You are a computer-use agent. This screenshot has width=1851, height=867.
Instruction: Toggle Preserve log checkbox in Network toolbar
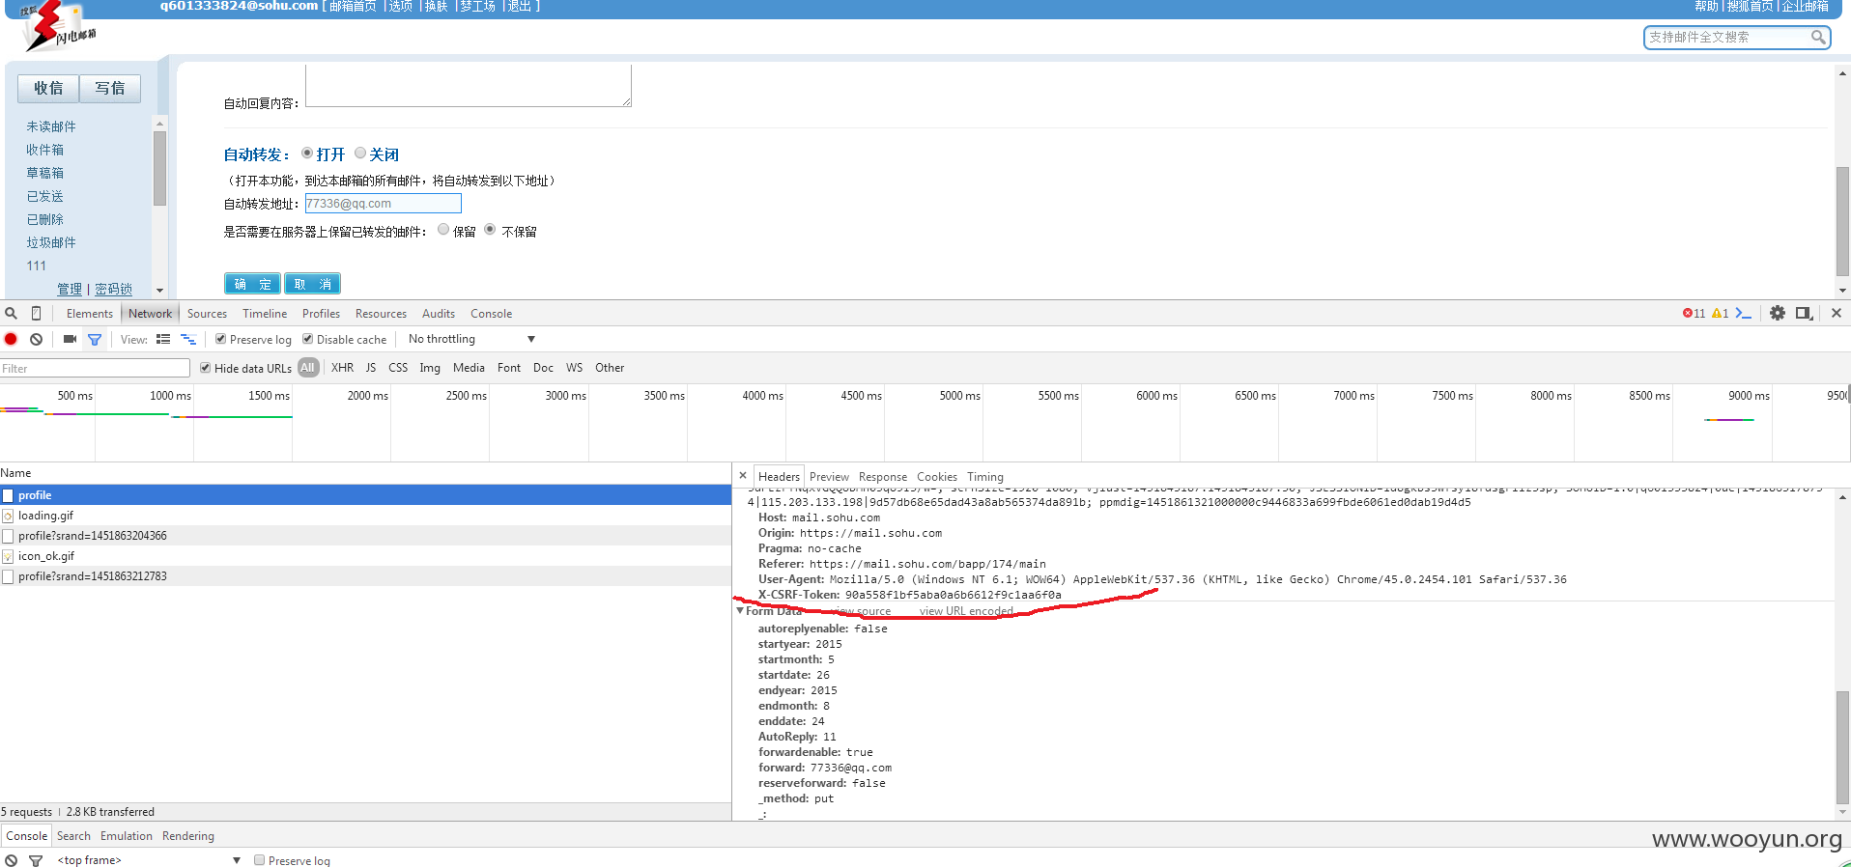tap(220, 339)
